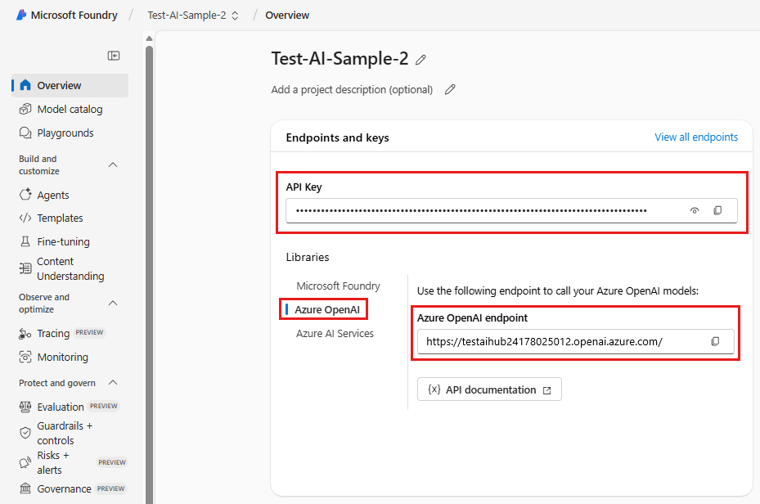Open the API documentation

point(488,389)
